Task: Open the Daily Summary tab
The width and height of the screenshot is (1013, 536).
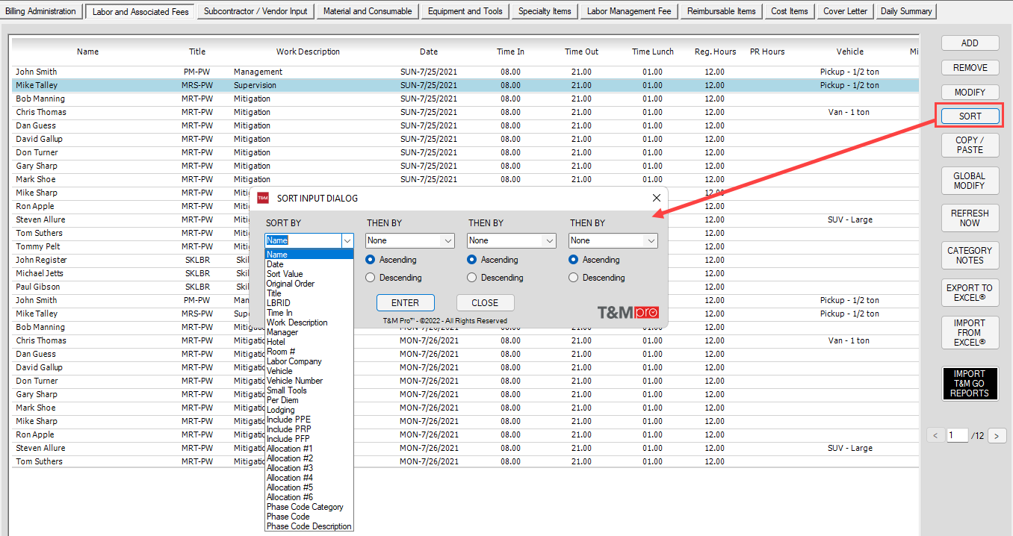Action: [x=906, y=11]
